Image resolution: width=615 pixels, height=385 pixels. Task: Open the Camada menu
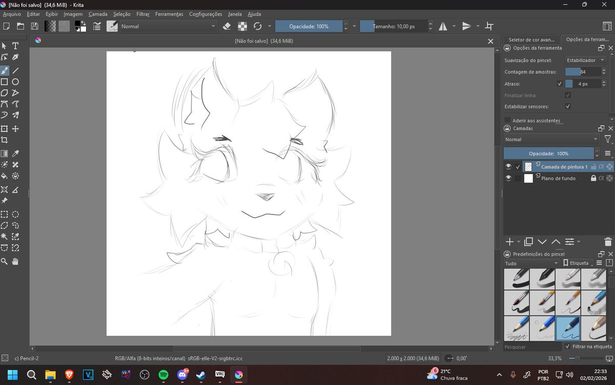pos(98,14)
